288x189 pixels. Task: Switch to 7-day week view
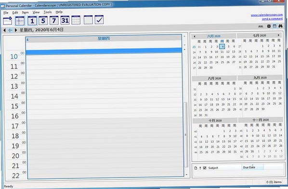tap(54, 20)
